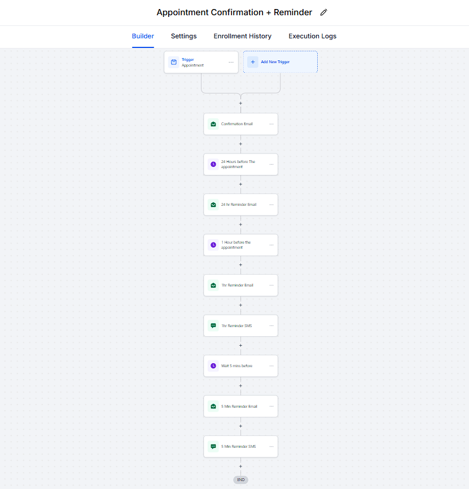The image size is (469, 489).
Task: Click the Appointment trigger calendar icon
Action: click(174, 62)
